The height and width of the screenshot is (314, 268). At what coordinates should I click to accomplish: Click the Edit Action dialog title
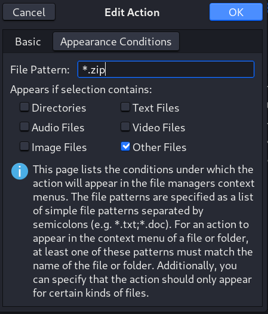coord(132,13)
